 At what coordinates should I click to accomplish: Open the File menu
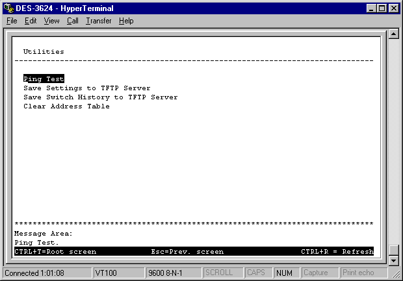[x=12, y=21]
